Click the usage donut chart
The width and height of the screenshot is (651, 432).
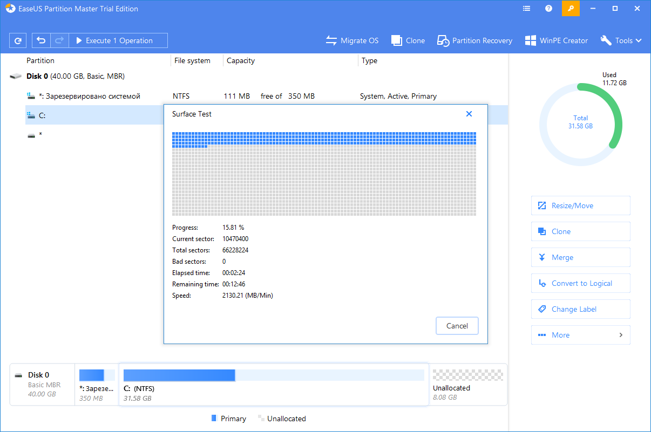tap(581, 124)
